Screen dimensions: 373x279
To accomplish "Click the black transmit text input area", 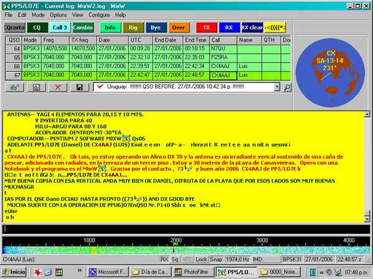I will click(x=186, y=229).
